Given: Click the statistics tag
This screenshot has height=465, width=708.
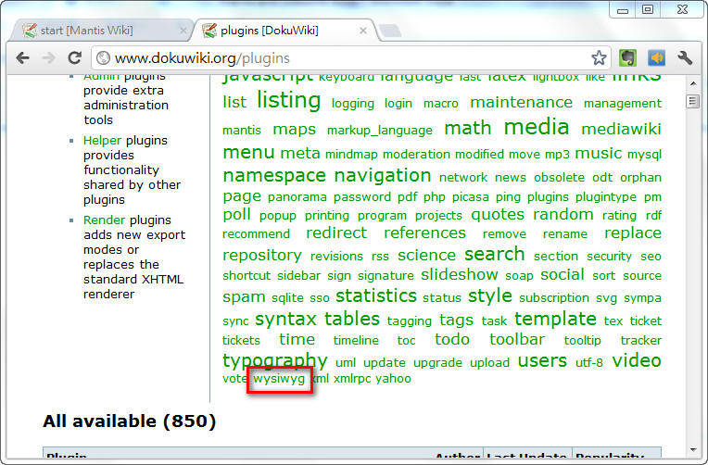Looking at the screenshot, I should 376,296.
